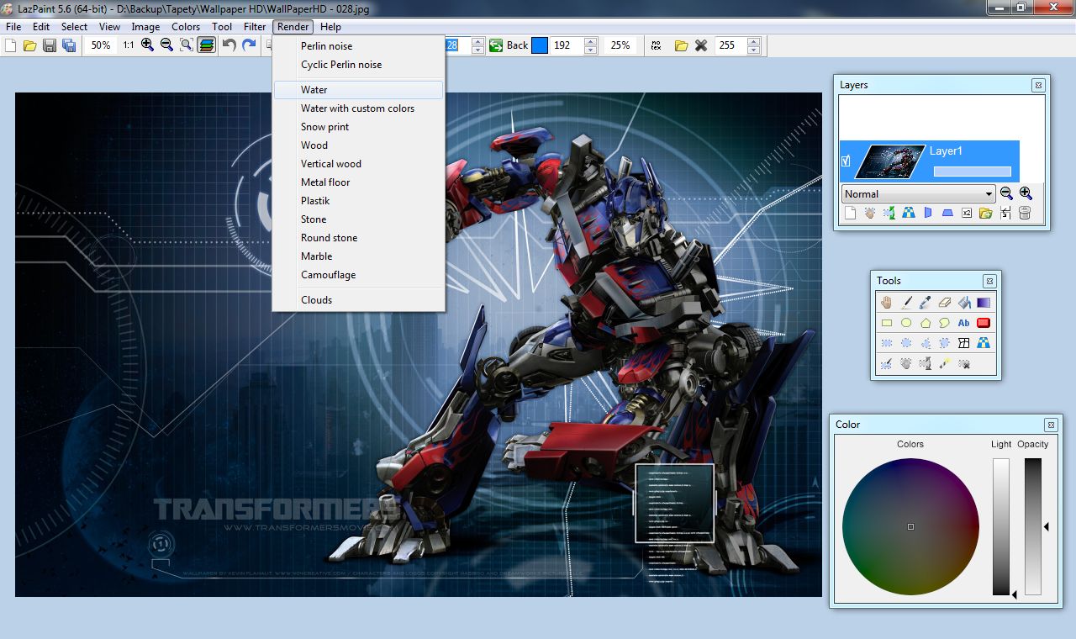Click the Swap colors green arrows icon

(x=496, y=45)
